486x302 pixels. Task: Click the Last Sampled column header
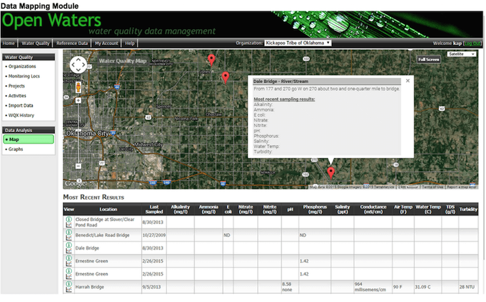tap(154, 210)
